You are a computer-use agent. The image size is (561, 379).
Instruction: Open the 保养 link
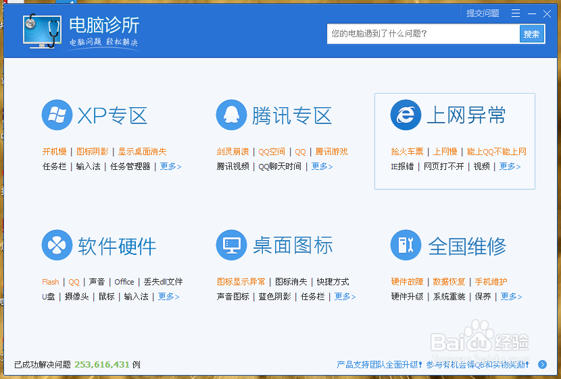tap(483, 297)
